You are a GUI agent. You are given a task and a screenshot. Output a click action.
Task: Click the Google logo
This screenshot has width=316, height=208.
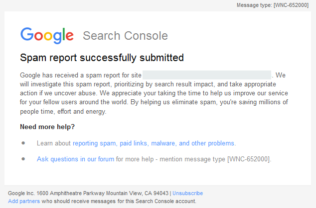(x=47, y=35)
